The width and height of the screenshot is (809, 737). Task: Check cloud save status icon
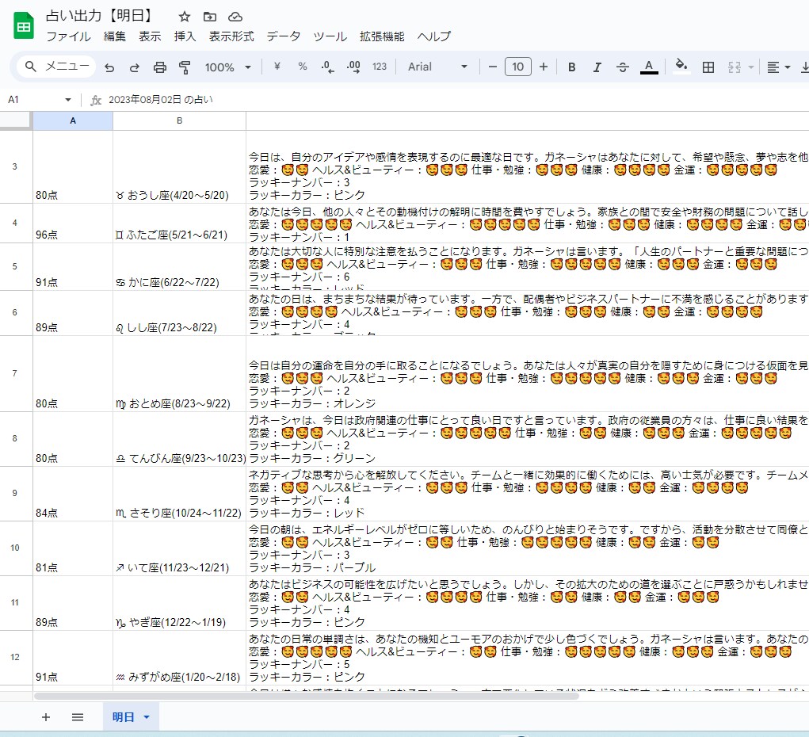click(x=235, y=17)
